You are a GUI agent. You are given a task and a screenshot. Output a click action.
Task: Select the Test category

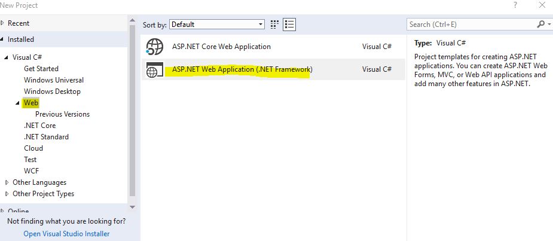pyautogui.click(x=30, y=160)
